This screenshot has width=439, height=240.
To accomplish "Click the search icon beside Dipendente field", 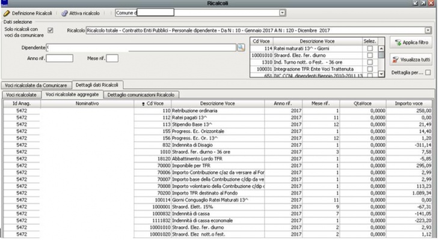I will 240,46.
